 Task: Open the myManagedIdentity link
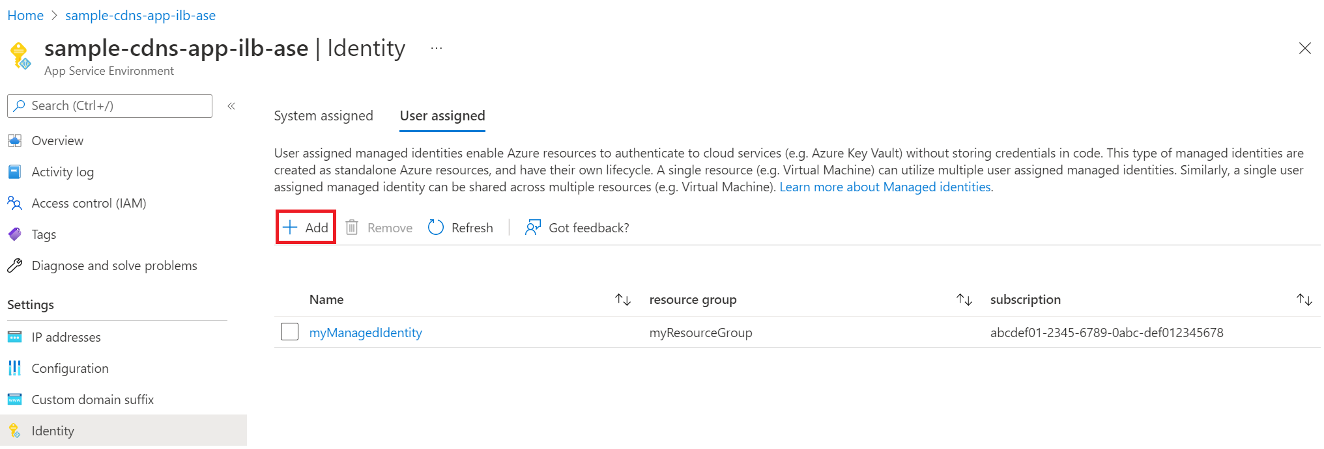[x=366, y=333]
